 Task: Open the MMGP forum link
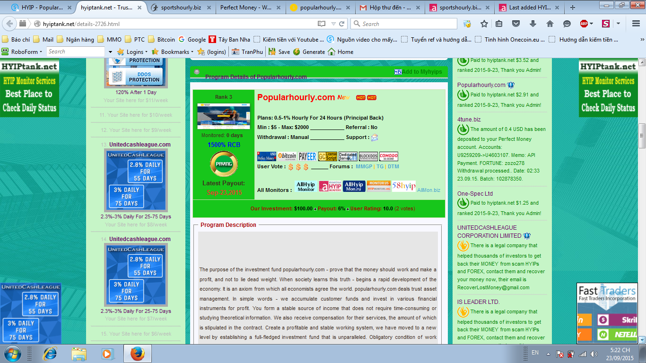(364, 166)
